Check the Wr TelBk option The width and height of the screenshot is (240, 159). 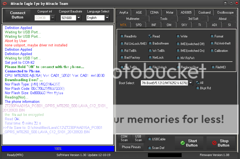point(150,51)
